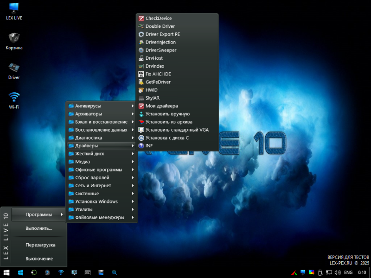Start DriverSweeper program
Screen dimensions: 371x278
pyautogui.click(x=160, y=50)
